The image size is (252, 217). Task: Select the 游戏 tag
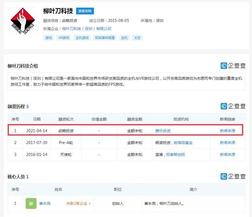pos(48,38)
